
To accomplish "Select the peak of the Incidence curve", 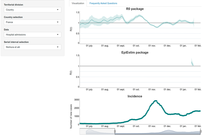I will click(x=156, y=101).
